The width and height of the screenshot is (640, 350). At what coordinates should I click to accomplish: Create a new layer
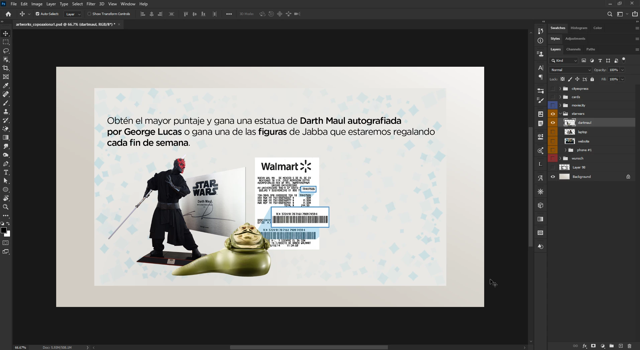(621, 346)
